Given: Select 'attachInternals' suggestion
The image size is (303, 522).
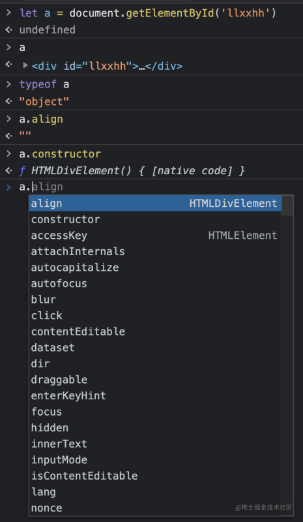Looking at the screenshot, I should coord(155,251).
